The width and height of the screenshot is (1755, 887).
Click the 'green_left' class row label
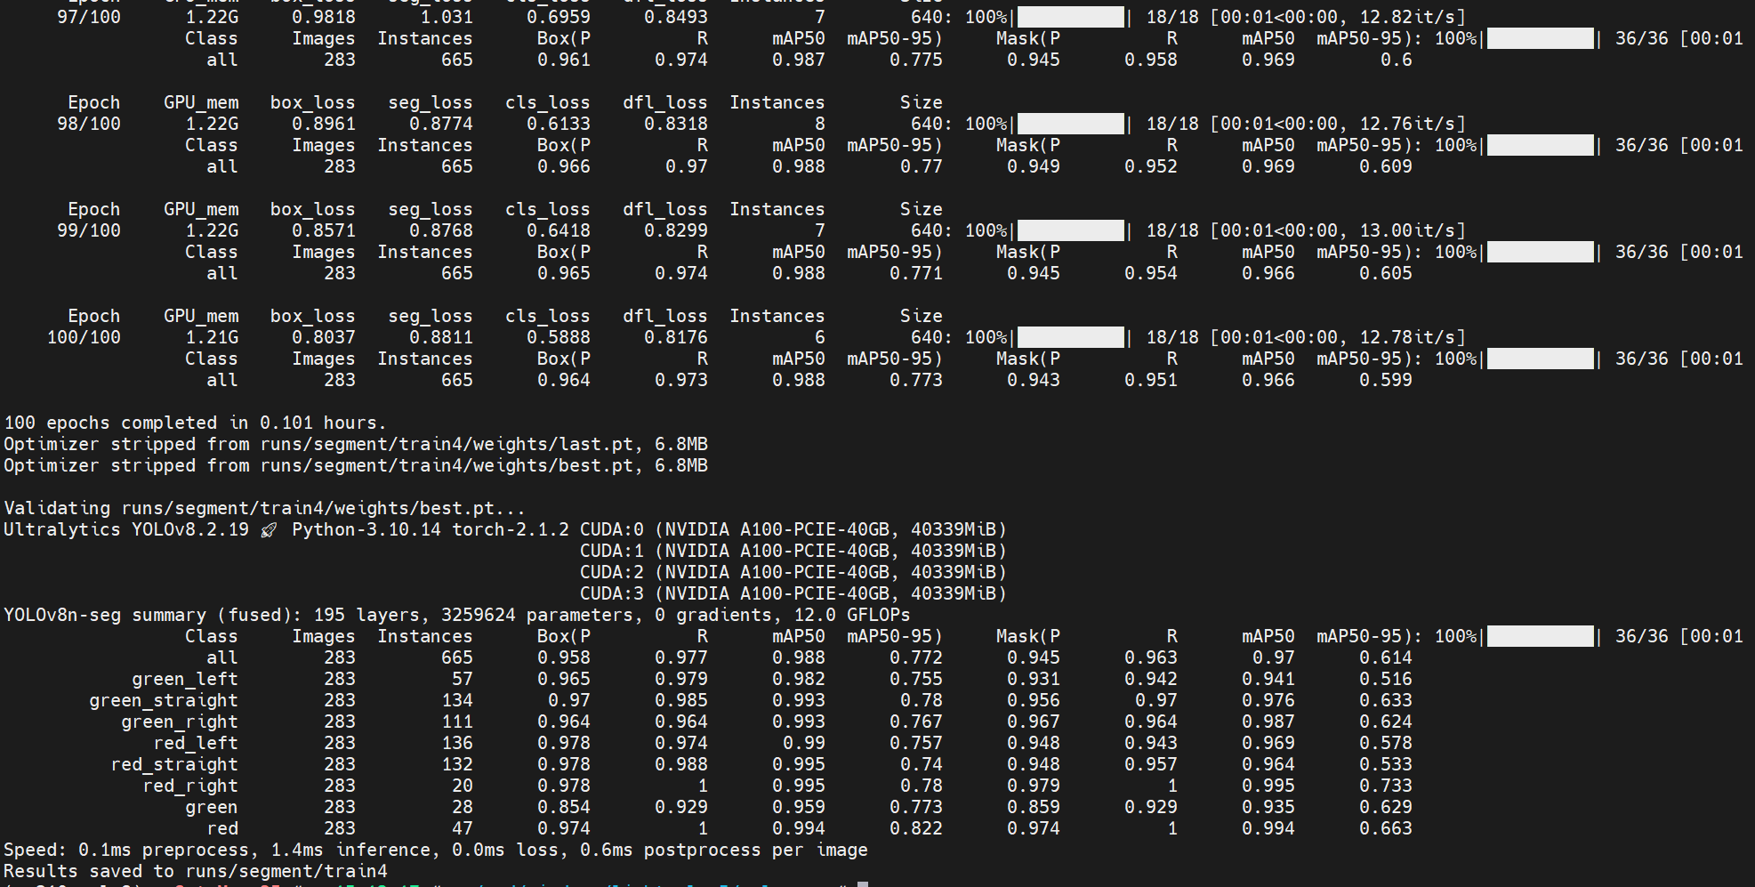[185, 679]
